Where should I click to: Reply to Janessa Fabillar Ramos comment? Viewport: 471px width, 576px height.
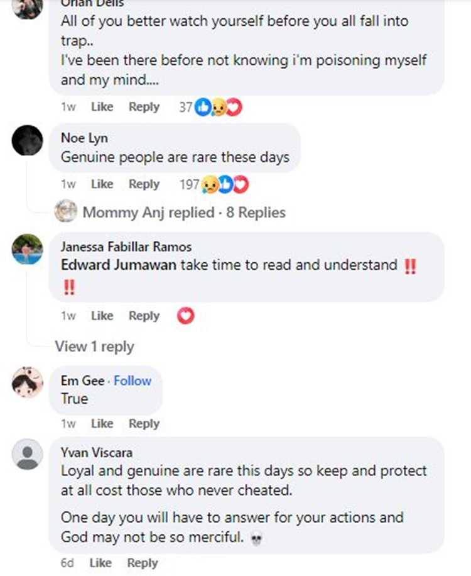click(144, 316)
